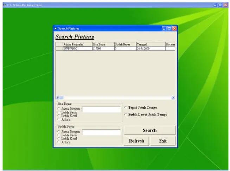The height and width of the screenshot is (171, 230).
Task: Close the Search Piutang window
Action: pyautogui.click(x=174, y=28)
